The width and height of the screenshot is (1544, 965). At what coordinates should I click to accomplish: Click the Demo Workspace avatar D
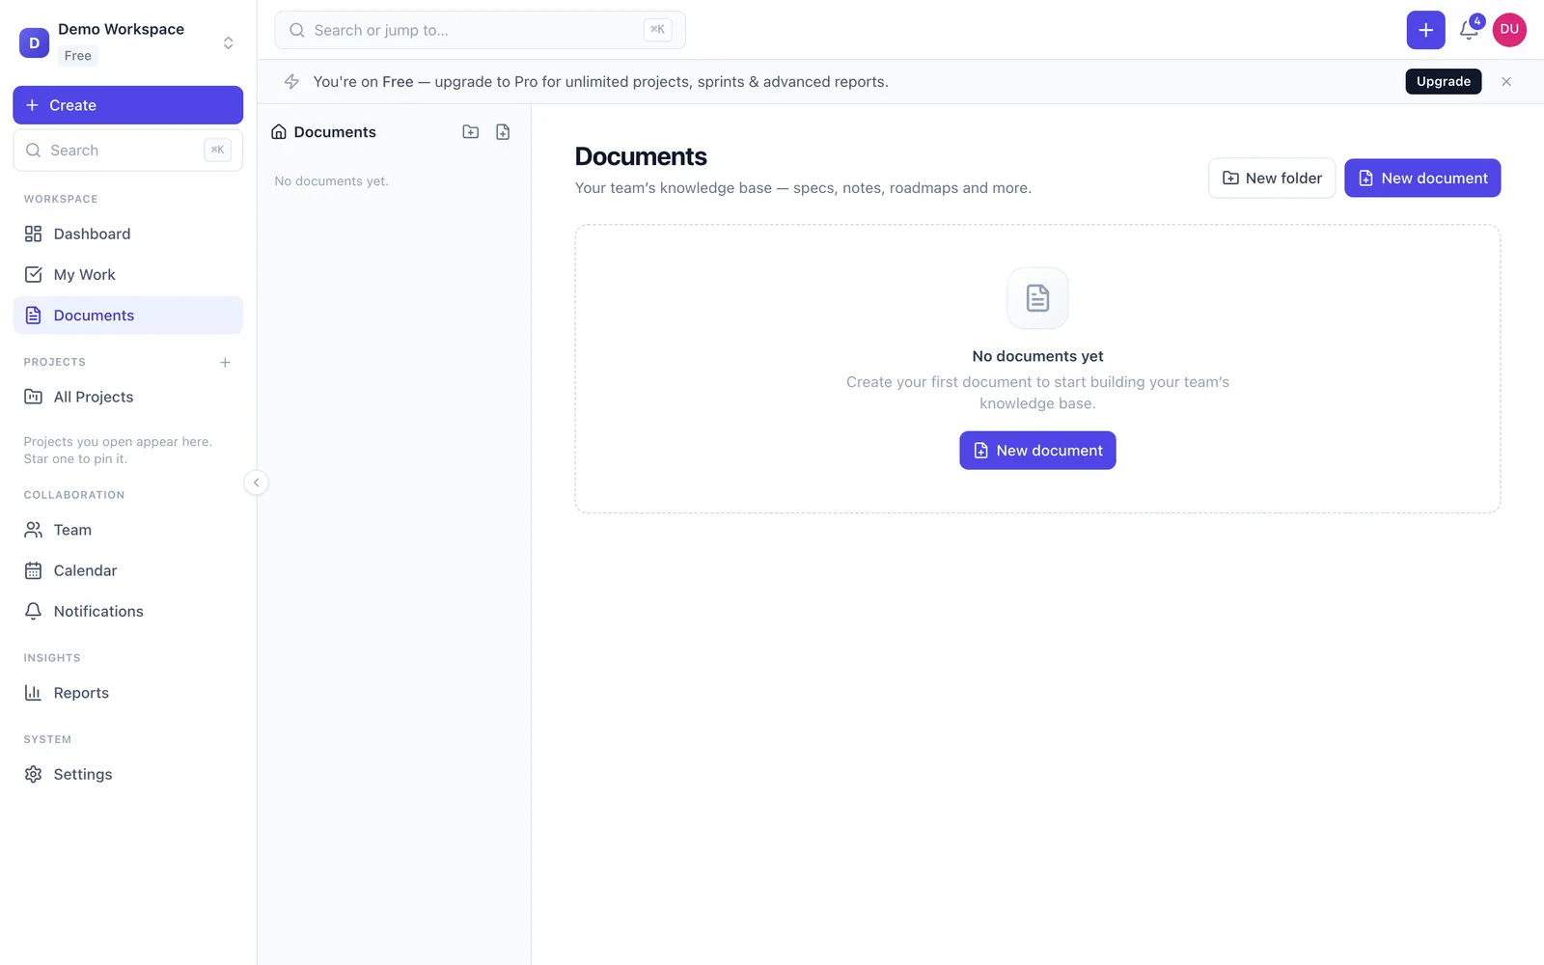[34, 42]
